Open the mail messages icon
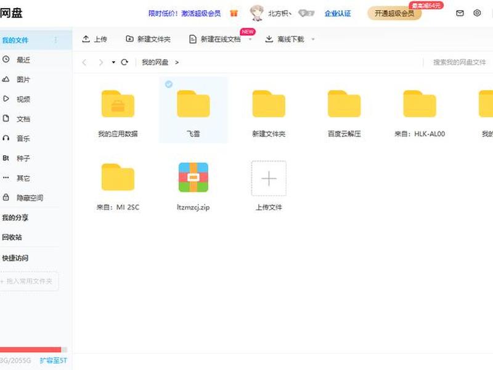 (x=460, y=13)
